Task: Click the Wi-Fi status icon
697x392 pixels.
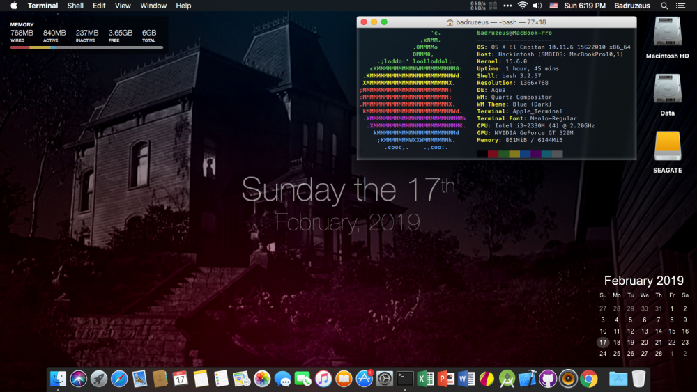Action: click(x=523, y=6)
